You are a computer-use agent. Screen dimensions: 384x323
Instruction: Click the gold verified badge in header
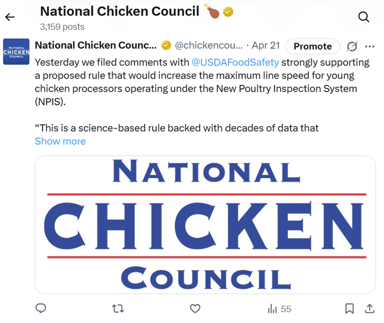coord(228,12)
